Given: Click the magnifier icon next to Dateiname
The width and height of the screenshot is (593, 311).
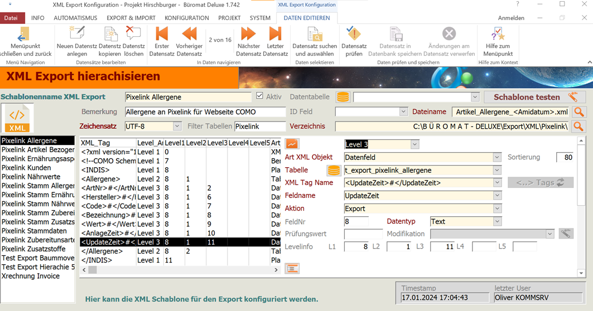Looking at the screenshot, I should tap(578, 112).
